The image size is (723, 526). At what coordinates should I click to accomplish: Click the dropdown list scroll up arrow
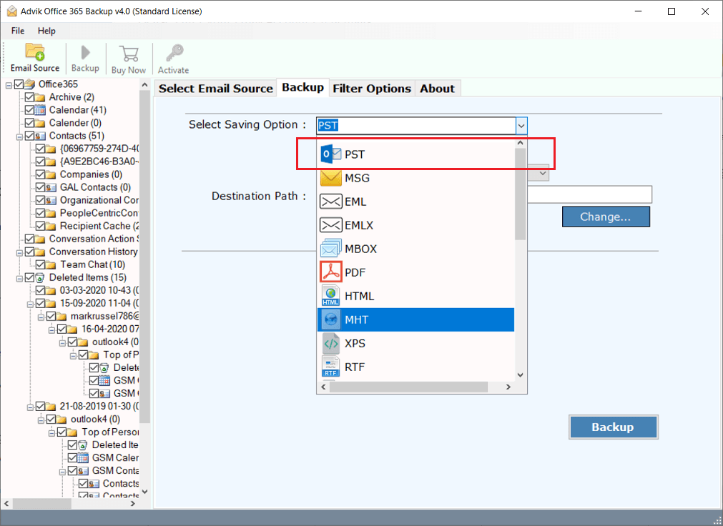(x=521, y=143)
